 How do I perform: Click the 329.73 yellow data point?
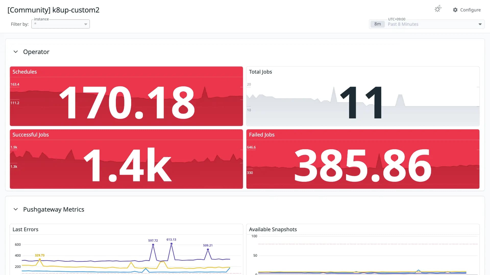click(x=40, y=259)
